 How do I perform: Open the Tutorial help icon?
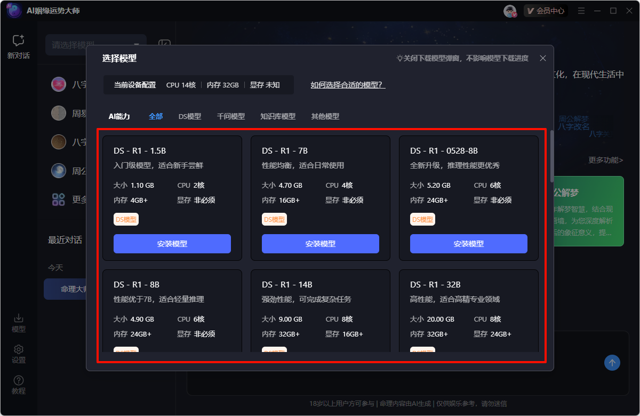click(18, 380)
